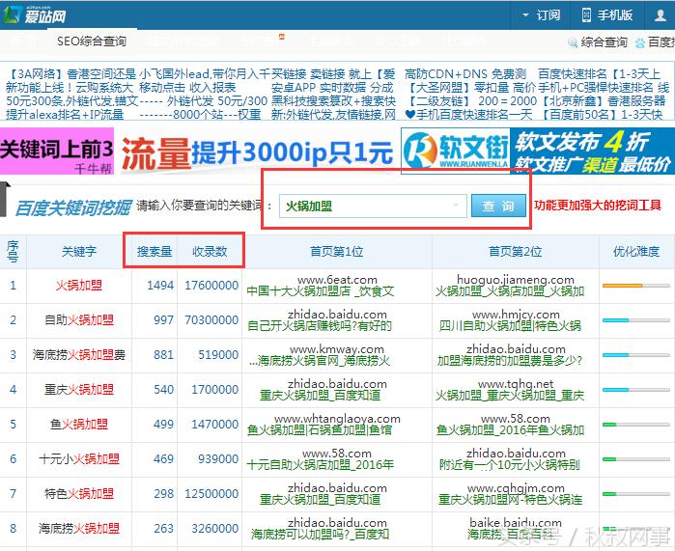Click the keyword input field containing 火锅加盟
675x551 pixels.
tap(373, 207)
